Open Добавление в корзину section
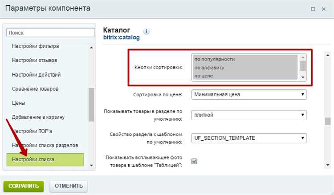 coord(38,117)
